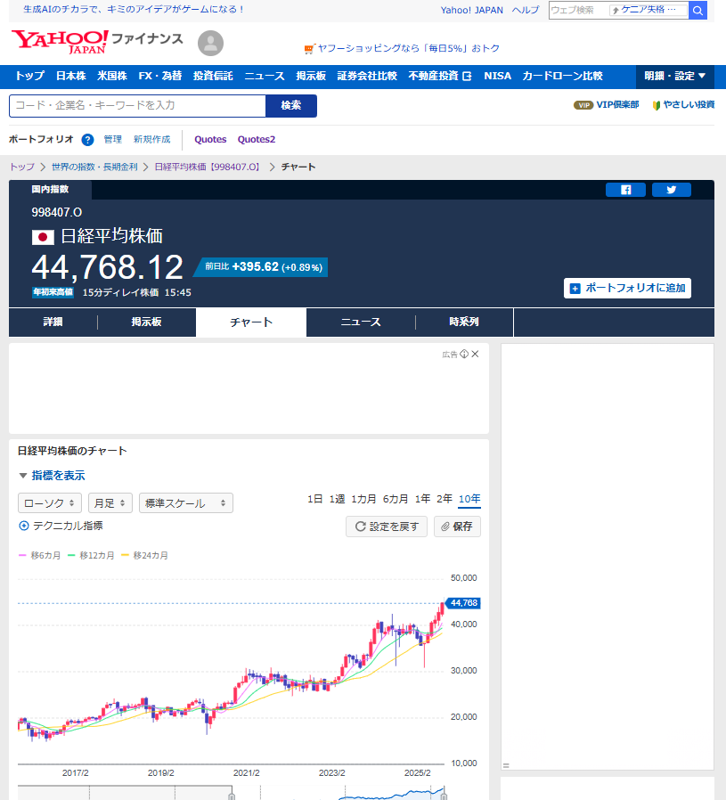Open 日本株 in the navigation bar
This screenshot has width=726, height=800.
pos(71,77)
